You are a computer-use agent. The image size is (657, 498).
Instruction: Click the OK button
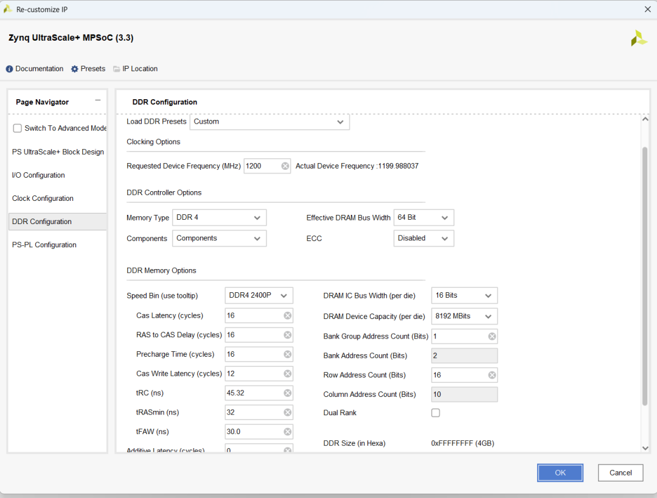560,472
